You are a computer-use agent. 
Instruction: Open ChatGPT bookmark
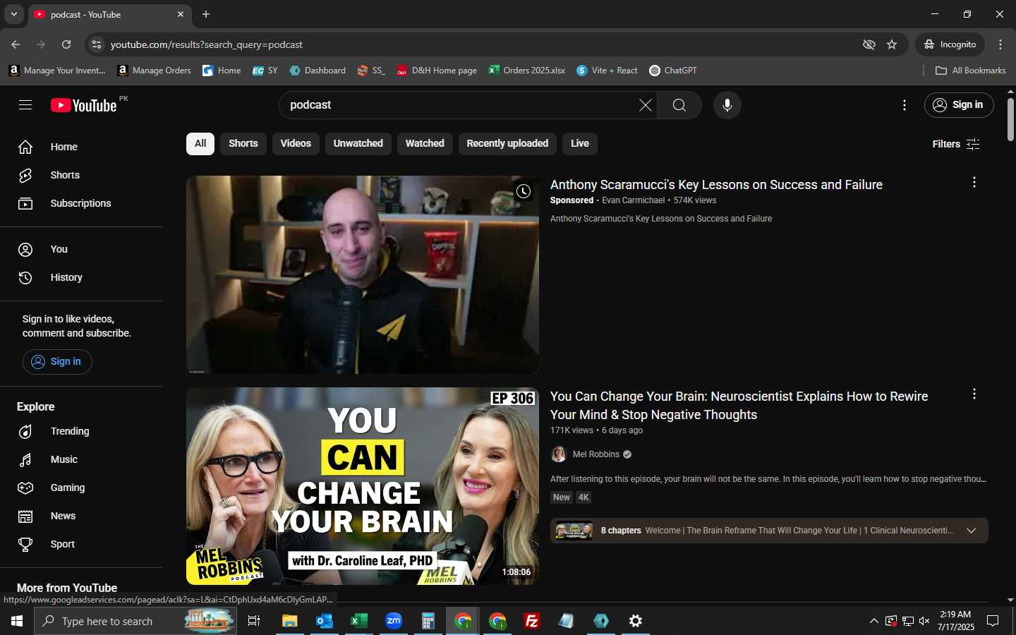pyautogui.click(x=672, y=71)
